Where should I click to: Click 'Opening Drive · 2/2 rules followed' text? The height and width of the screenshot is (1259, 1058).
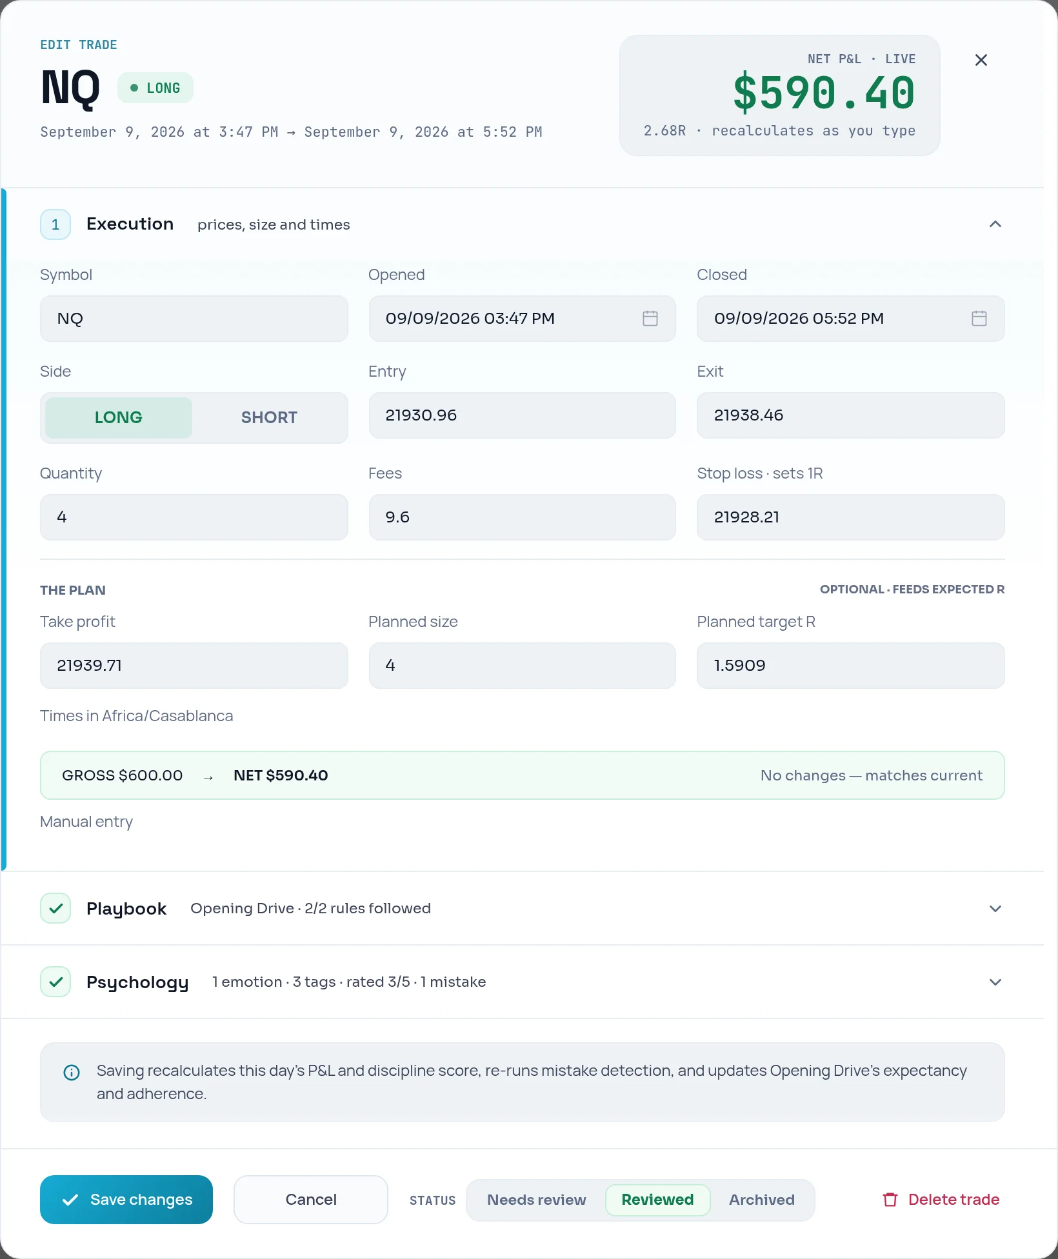click(310, 908)
